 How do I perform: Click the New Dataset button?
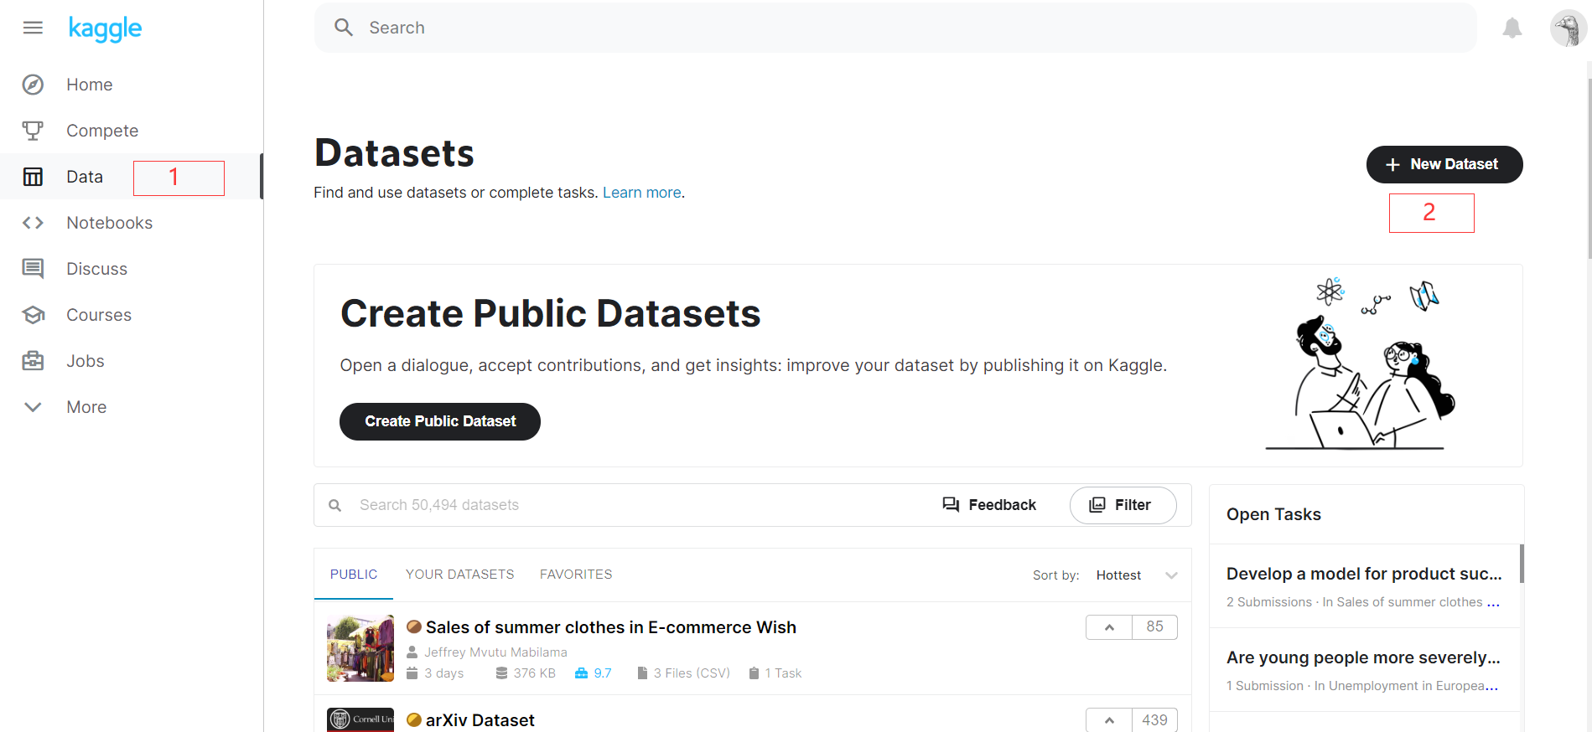click(1444, 164)
